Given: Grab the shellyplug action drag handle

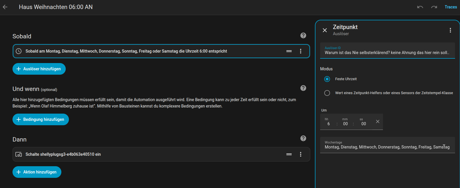Looking at the screenshot, I should coord(289,154).
